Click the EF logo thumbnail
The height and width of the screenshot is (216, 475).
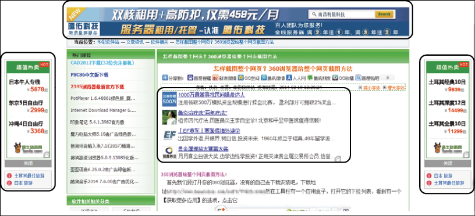coord(169,135)
